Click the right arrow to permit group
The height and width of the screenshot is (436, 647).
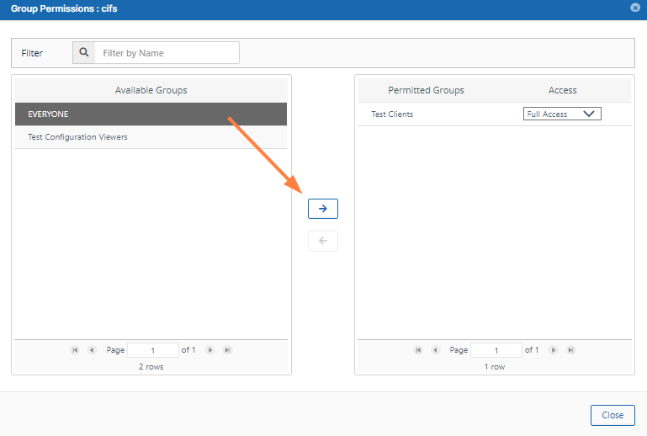[x=322, y=209]
